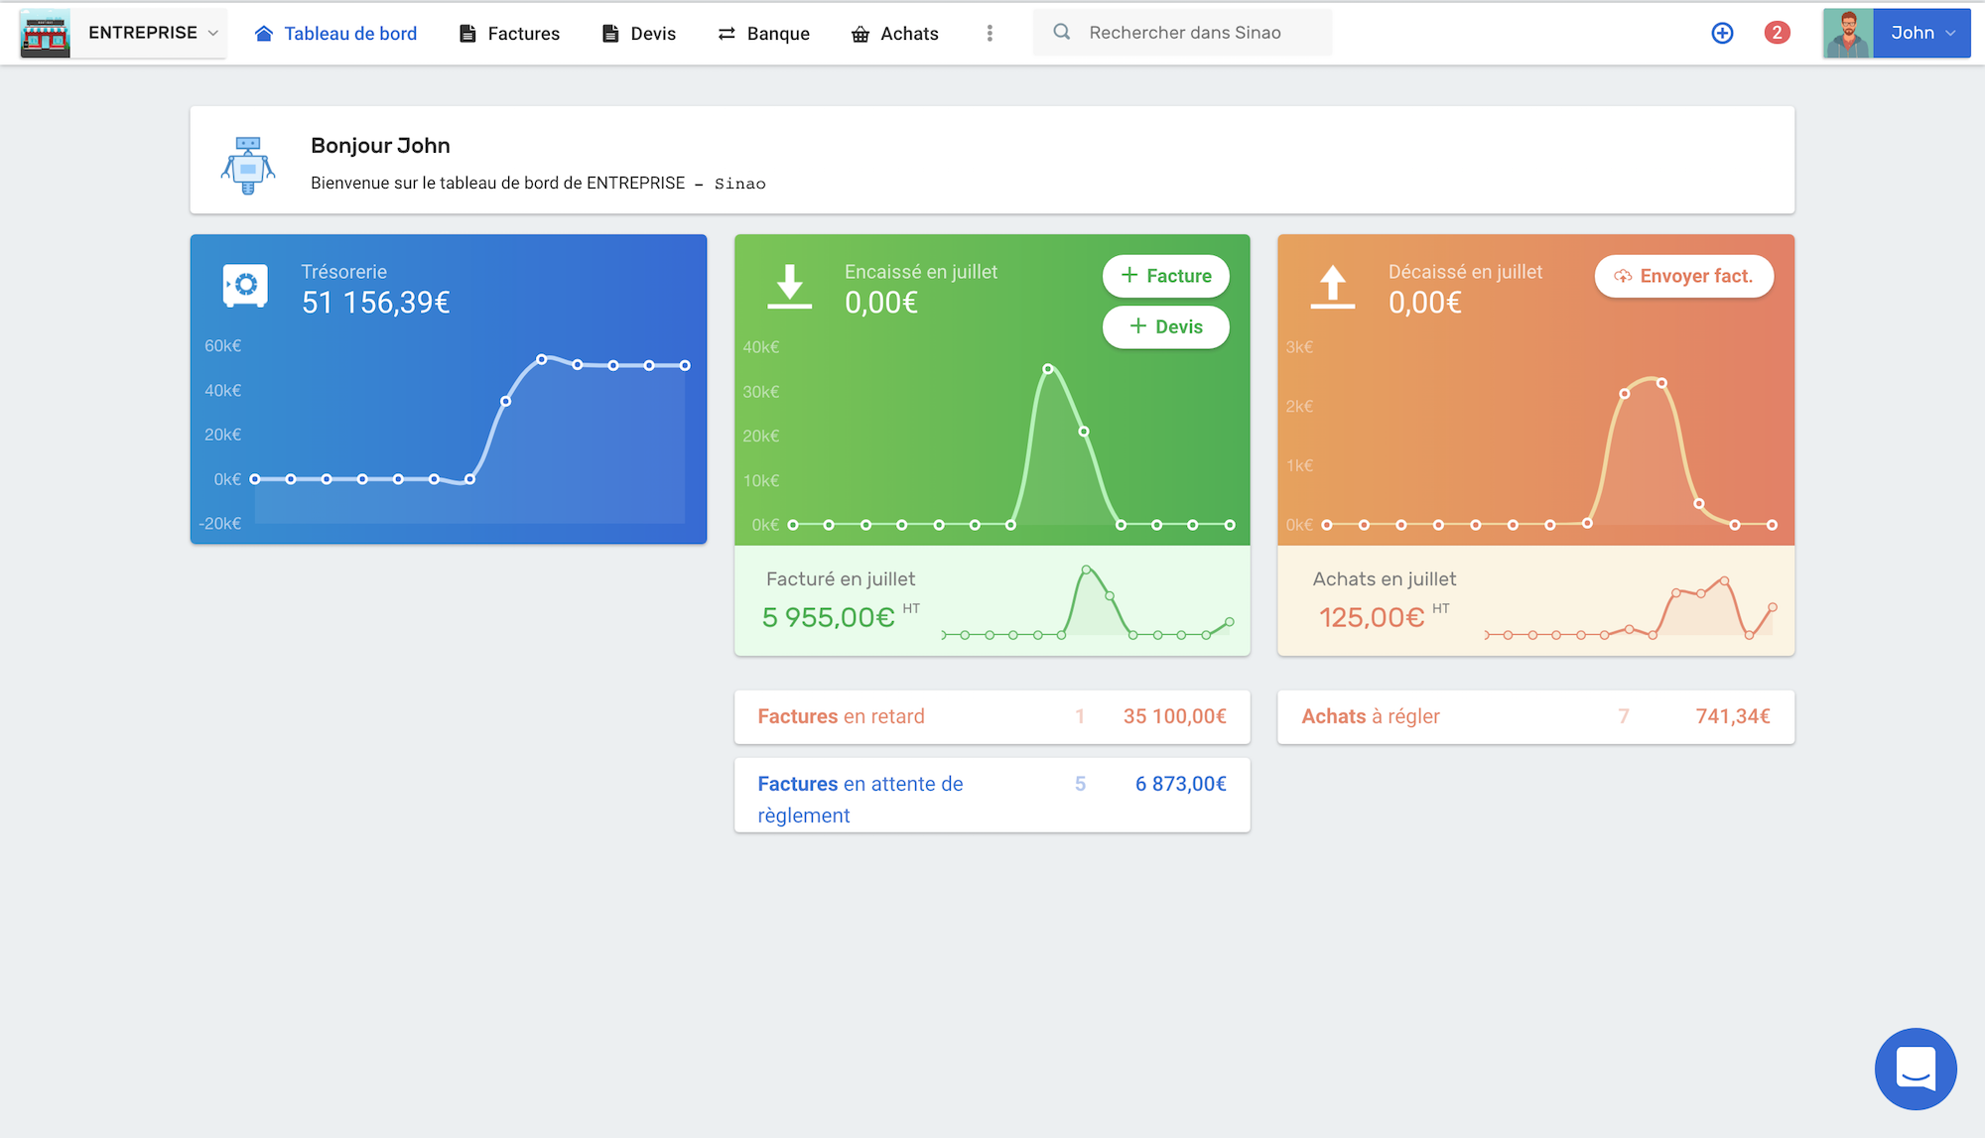Click the Achats en juillet amount 125,00€
Image resolution: width=1985 pixels, height=1138 pixels.
[x=1372, y=617]
